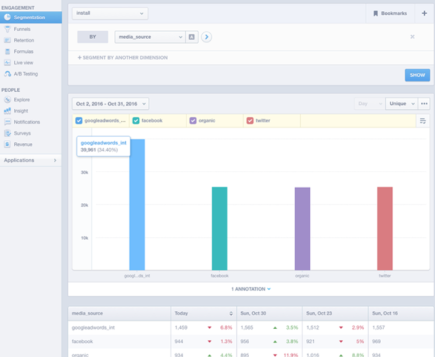Toggle the twitter series checkbox
The width and height of the screenshot is (435, 357).
[250, 121]
